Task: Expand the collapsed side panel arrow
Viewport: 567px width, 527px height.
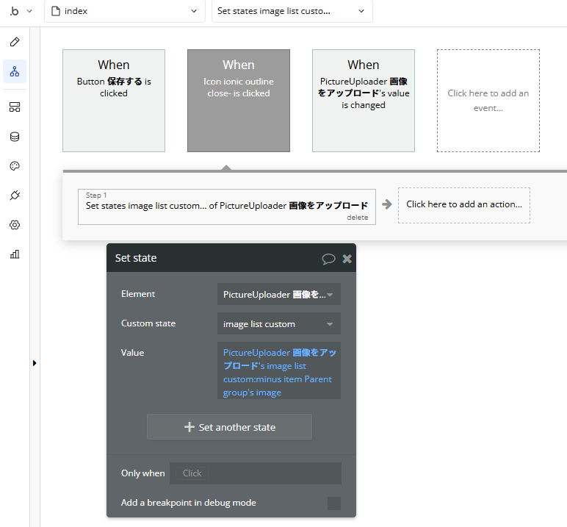Action: click(35, 363)
